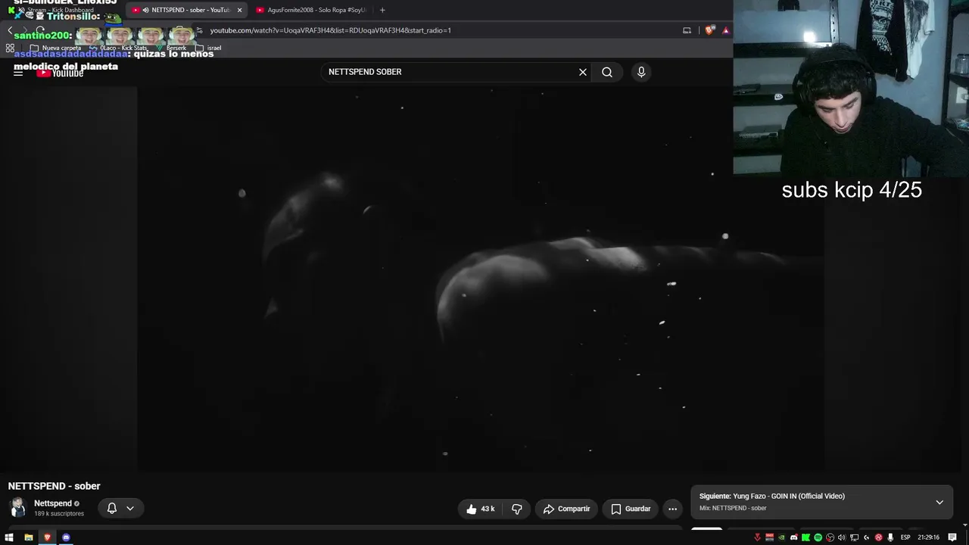Open a new browser tab
This screenshot has width=969, height=545.
pos(382,10)
